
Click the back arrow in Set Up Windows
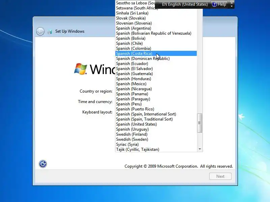[x=40, y=31]
